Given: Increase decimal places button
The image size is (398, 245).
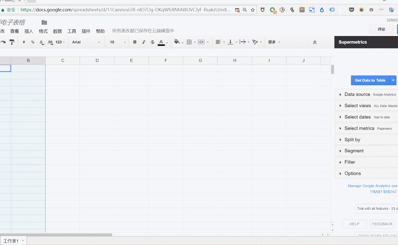Looking at the screenshot, I should (50, 42).
